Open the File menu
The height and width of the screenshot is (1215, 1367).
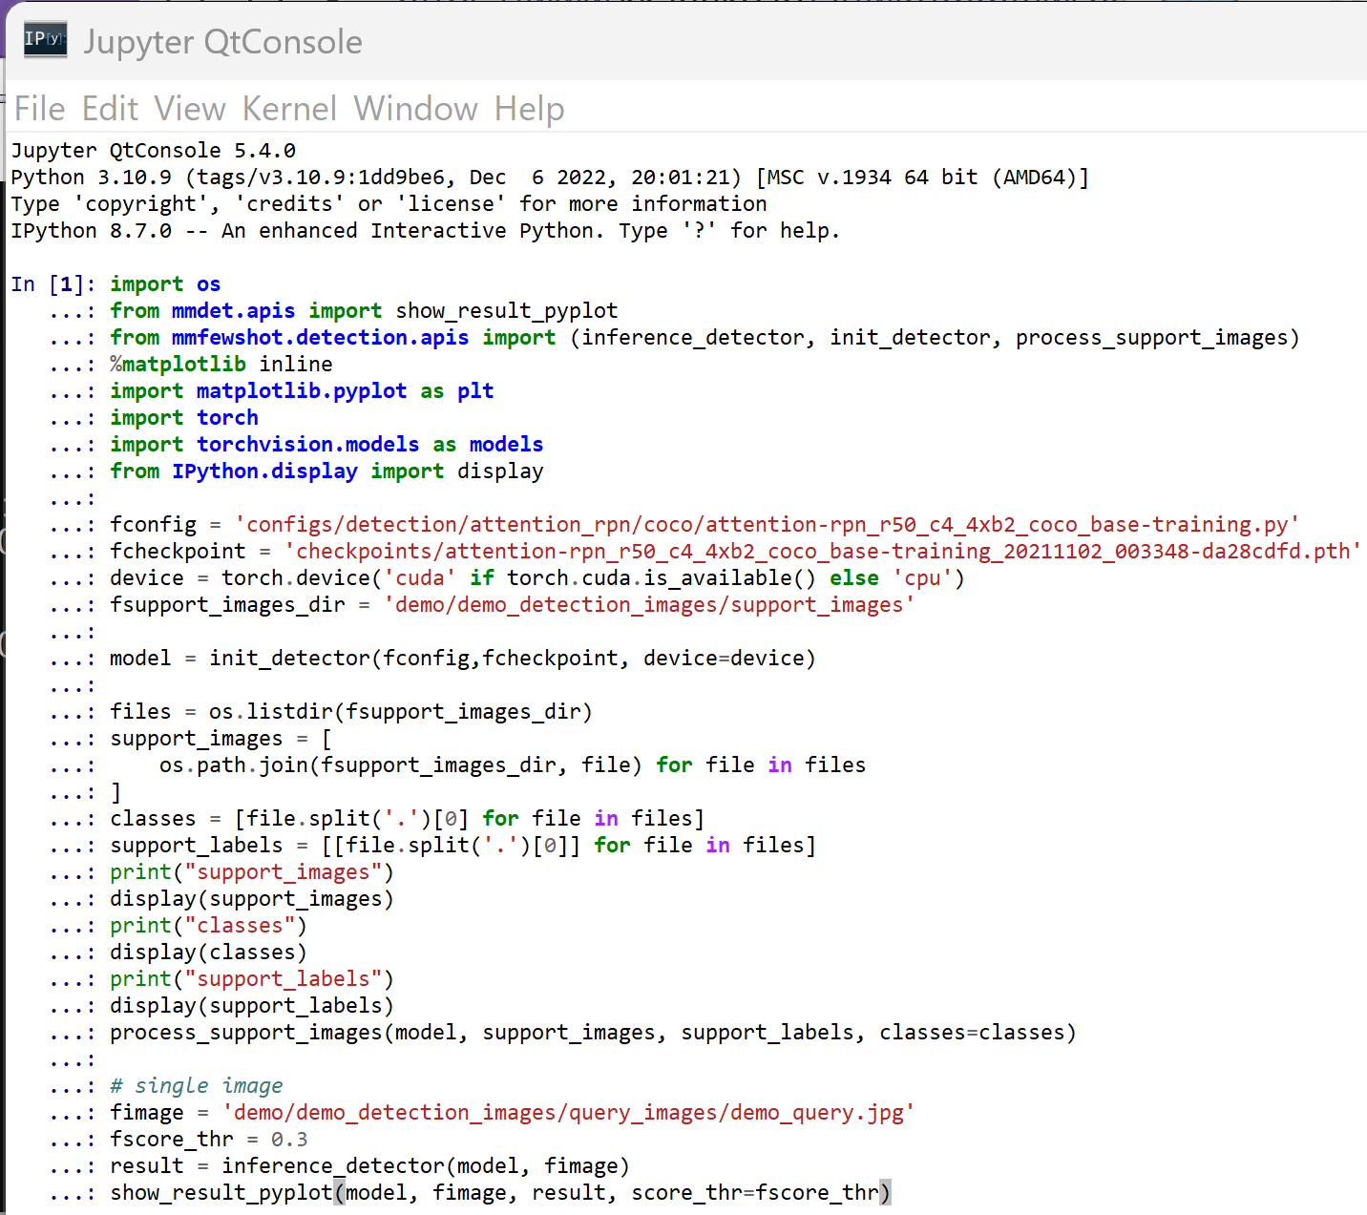(x=40, y=109)
